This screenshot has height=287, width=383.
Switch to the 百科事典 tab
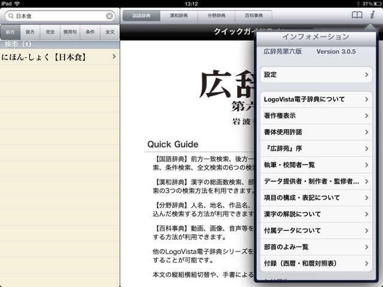[254, 16]
